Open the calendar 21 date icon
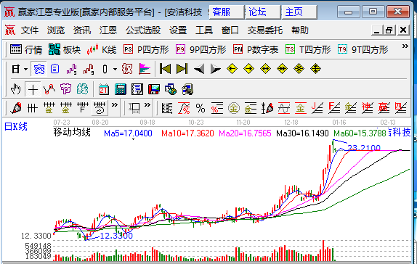The image size is (417, 264). point(104,89)
